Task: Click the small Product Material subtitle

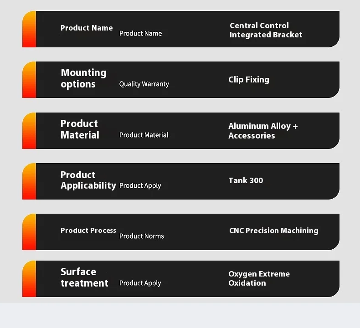Action: coord(144,135)
